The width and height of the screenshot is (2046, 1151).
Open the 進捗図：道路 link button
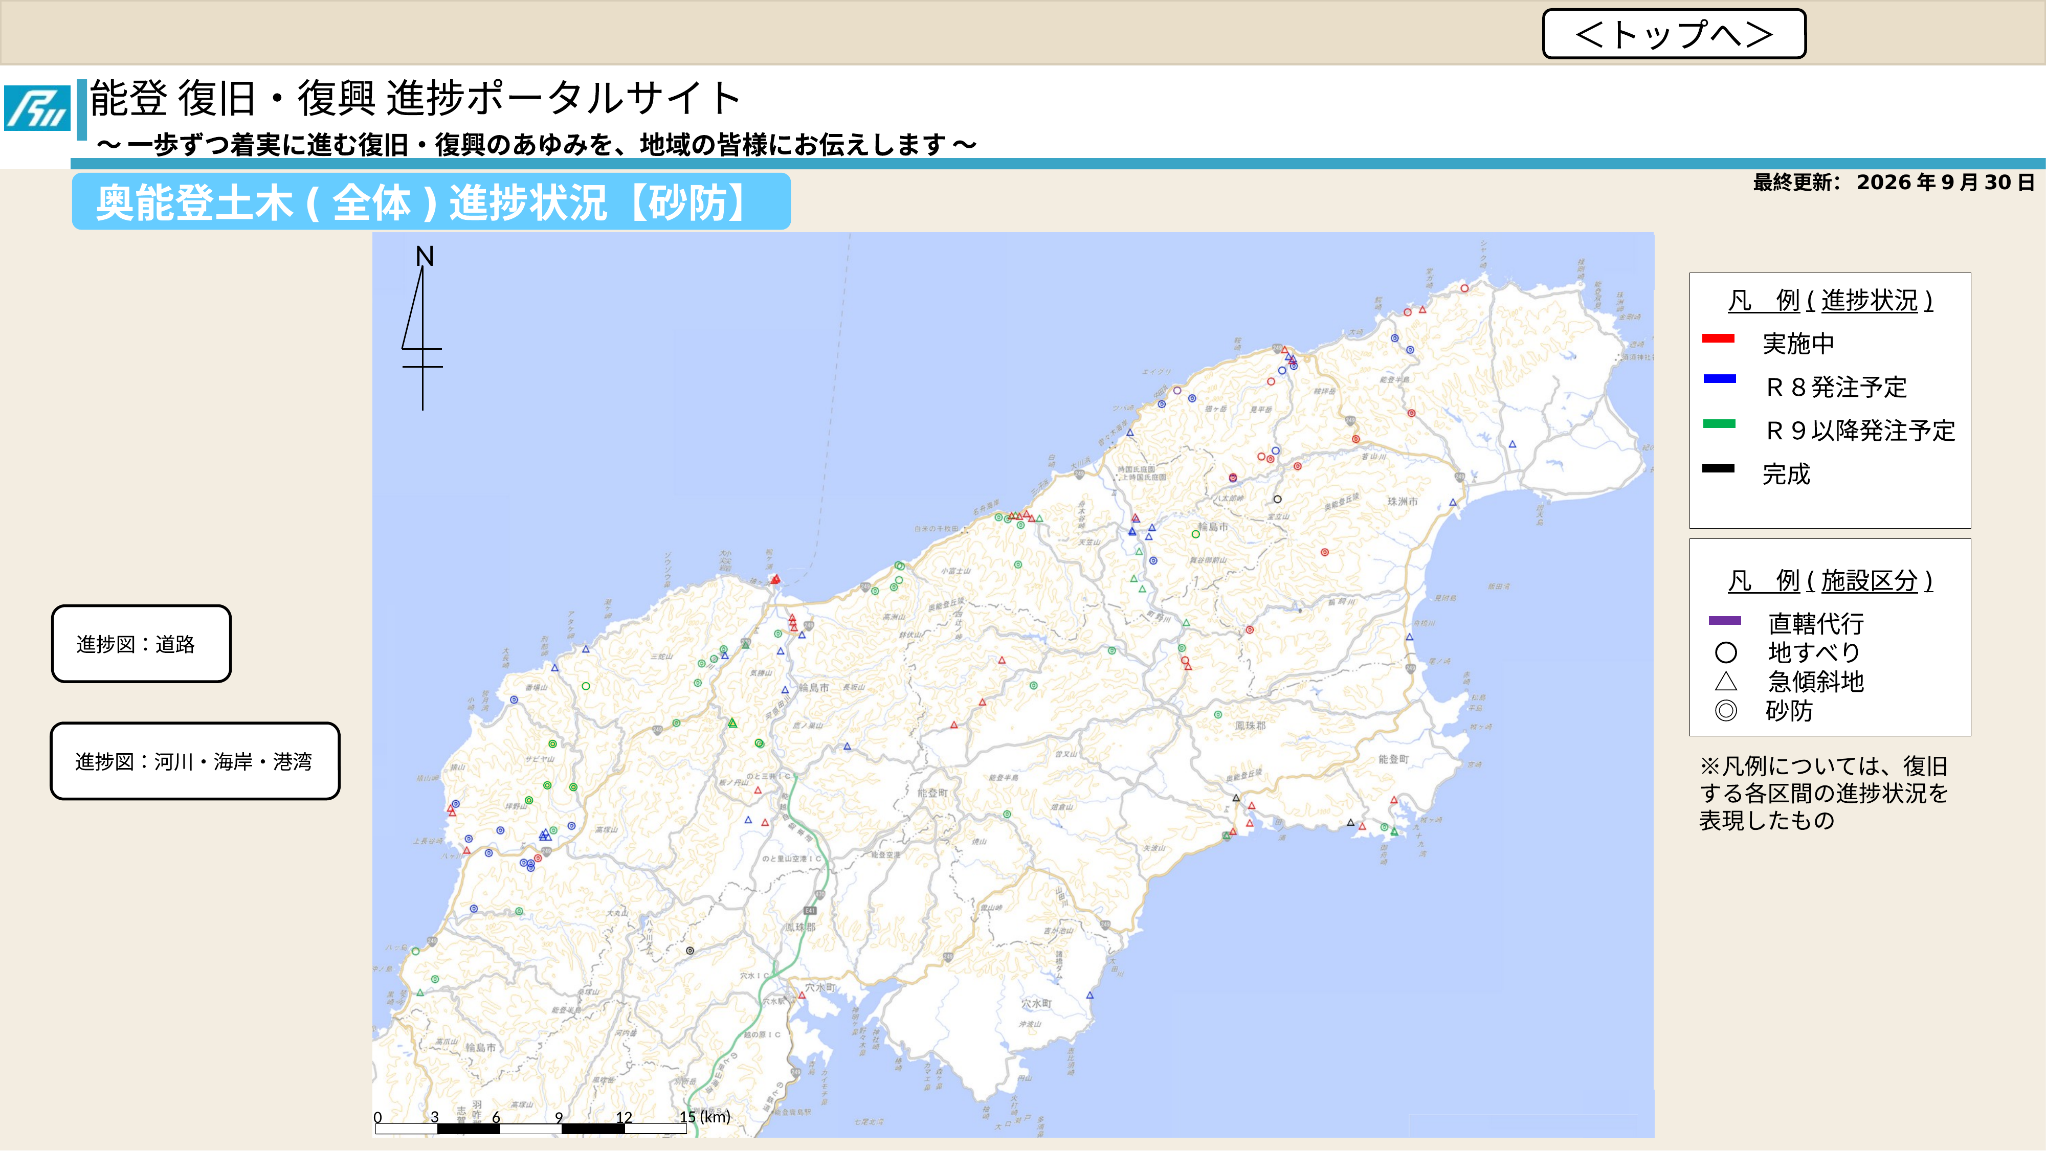click(141, 644)
